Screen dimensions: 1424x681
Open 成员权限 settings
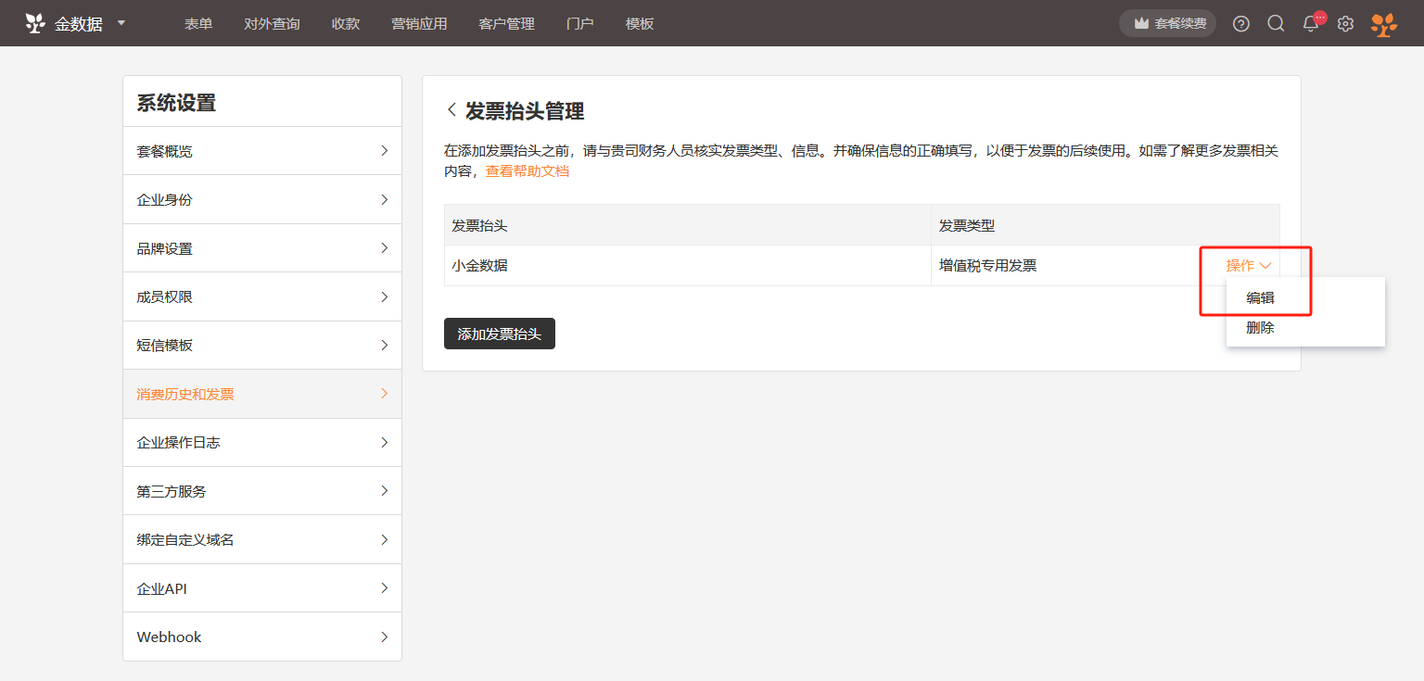coord(262,296)
